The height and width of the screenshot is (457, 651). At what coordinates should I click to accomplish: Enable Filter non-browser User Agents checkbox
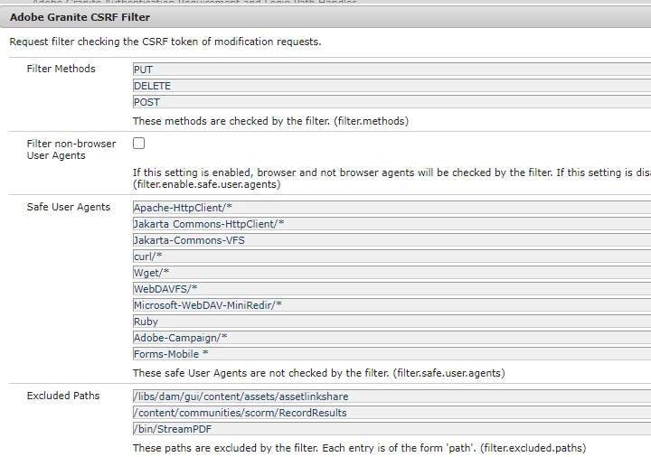pos(138,143)
